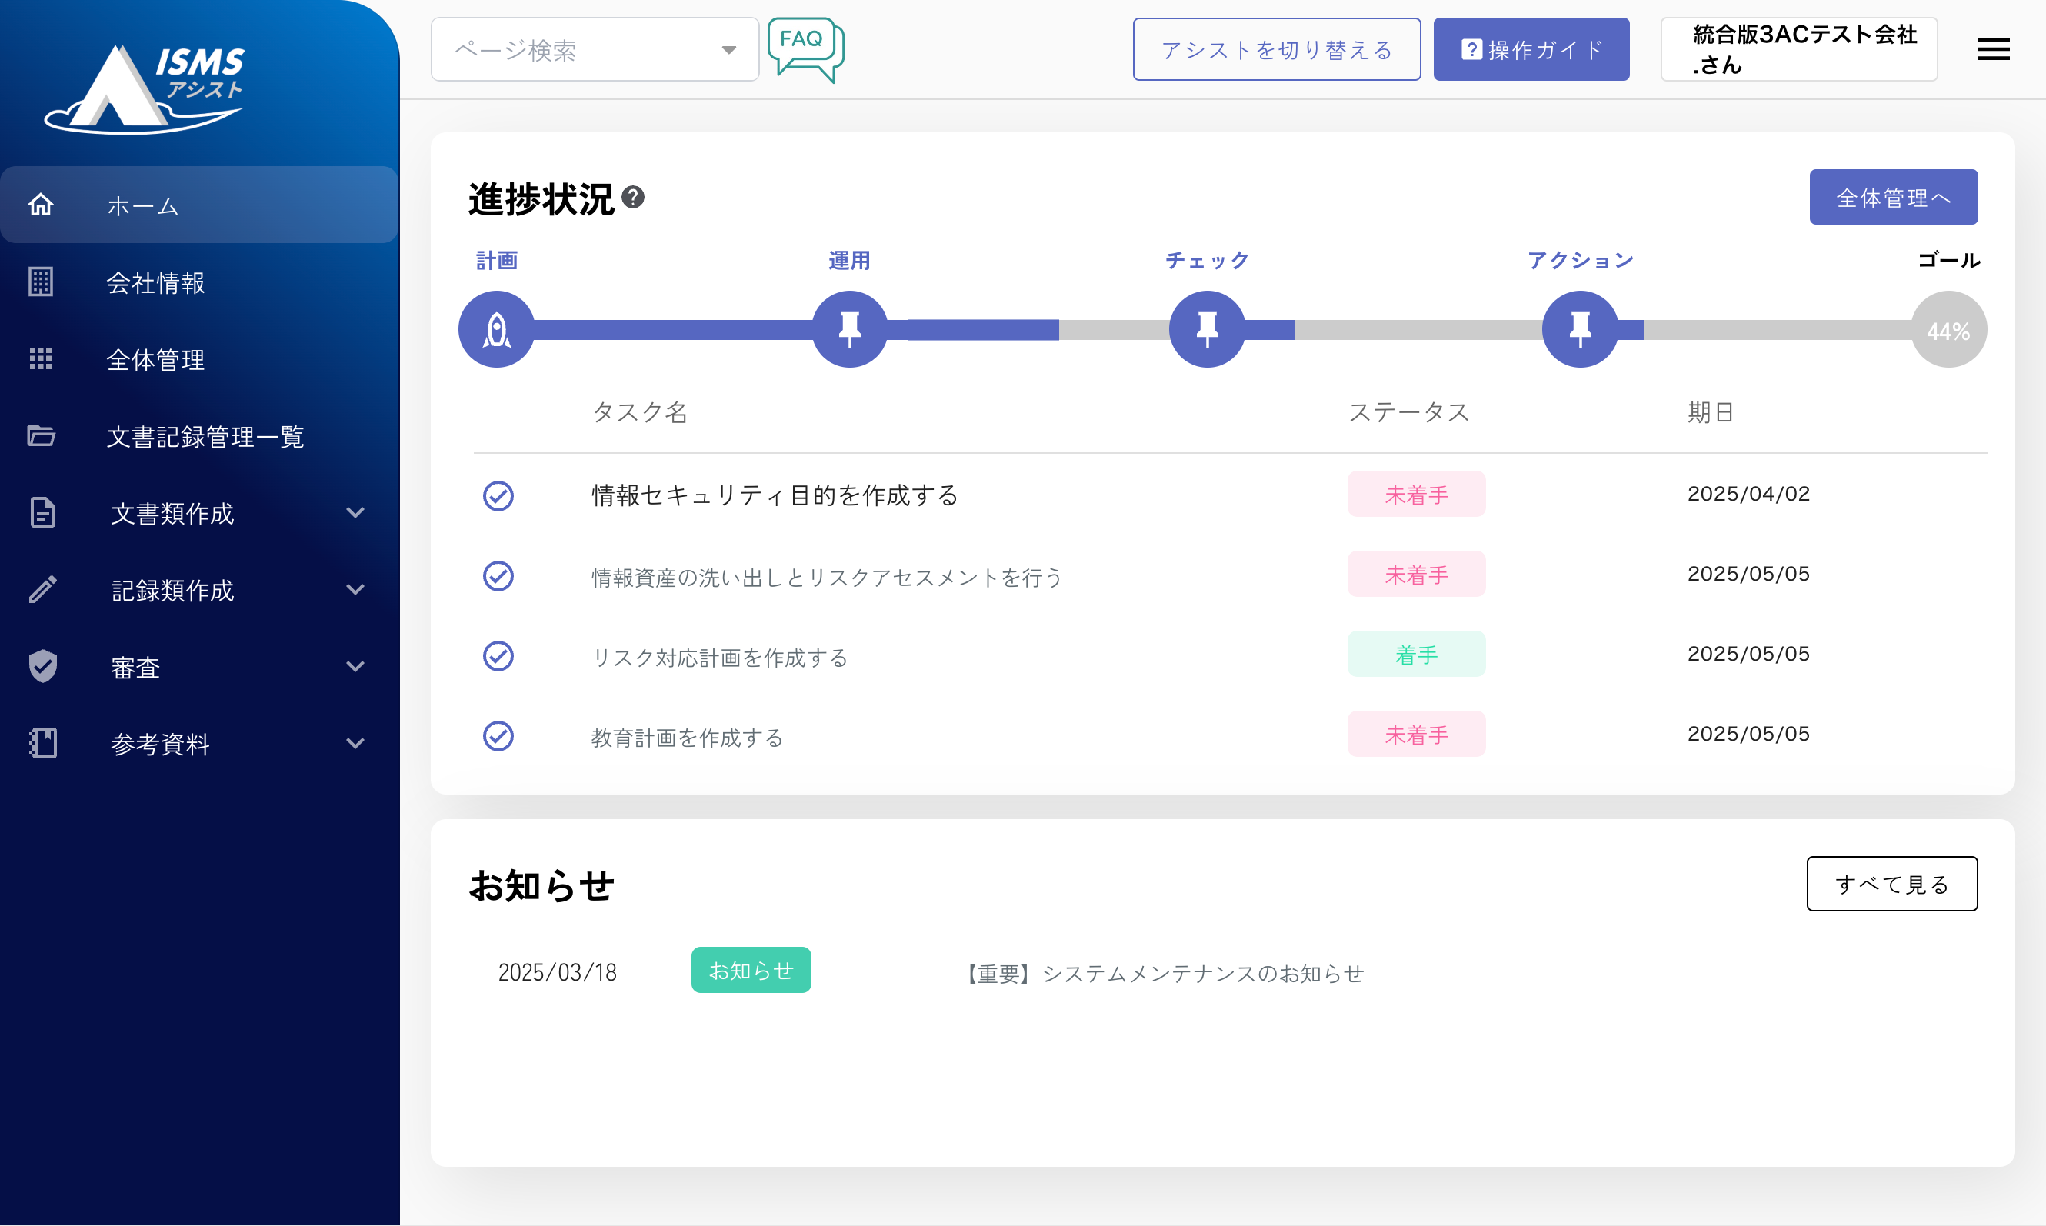This screenshot has width=2046, height=1226.
Task: Toggle check circle for リスク対応計画を作成する
Action: (x=498, y=656)
